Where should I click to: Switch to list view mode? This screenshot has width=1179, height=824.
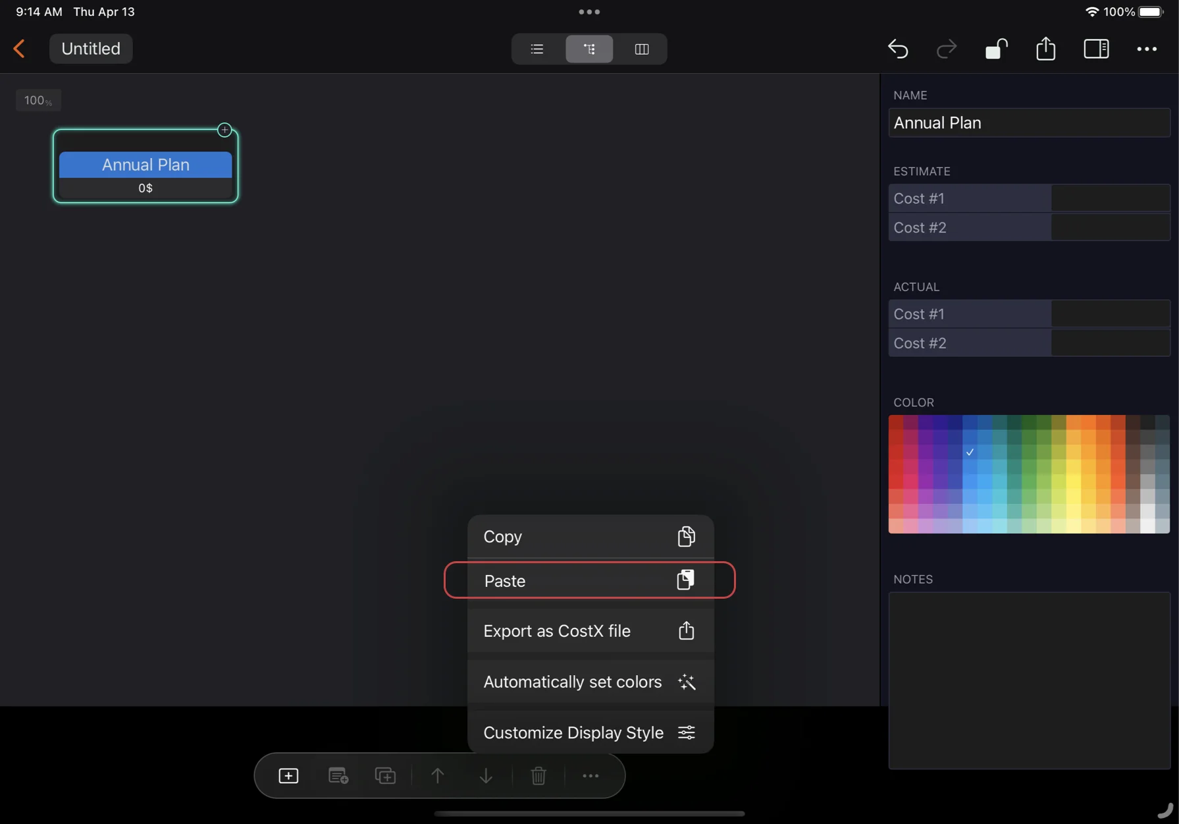click(x=537, y=49)
